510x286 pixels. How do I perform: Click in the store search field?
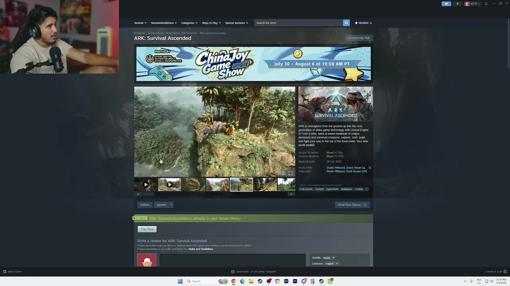[x=298, y=23]
